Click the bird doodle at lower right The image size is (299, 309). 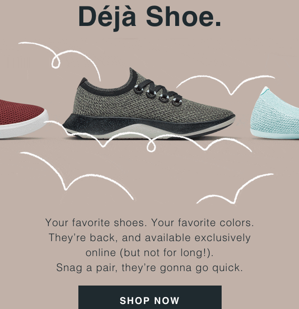point(235,189)
